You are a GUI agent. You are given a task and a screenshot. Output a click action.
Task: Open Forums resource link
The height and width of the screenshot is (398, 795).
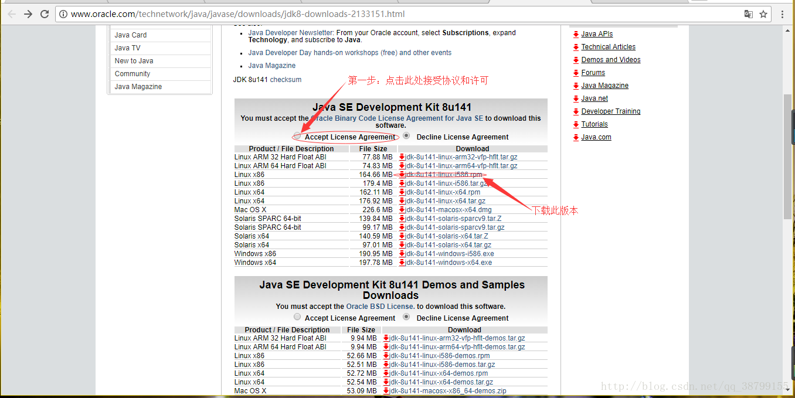pyautogui.click(x=593, y=73)
